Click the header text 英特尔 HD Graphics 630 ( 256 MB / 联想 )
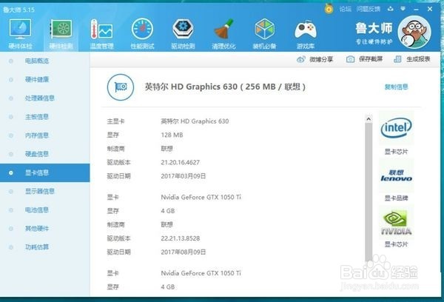Screen dimensions: 444x302 click(226, 87)
